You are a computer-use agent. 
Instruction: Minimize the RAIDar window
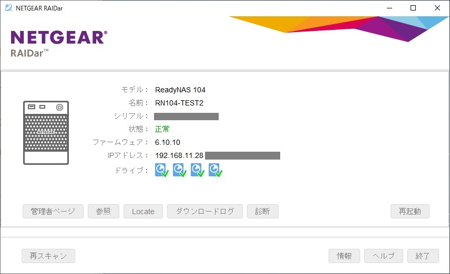pos(390,8)
